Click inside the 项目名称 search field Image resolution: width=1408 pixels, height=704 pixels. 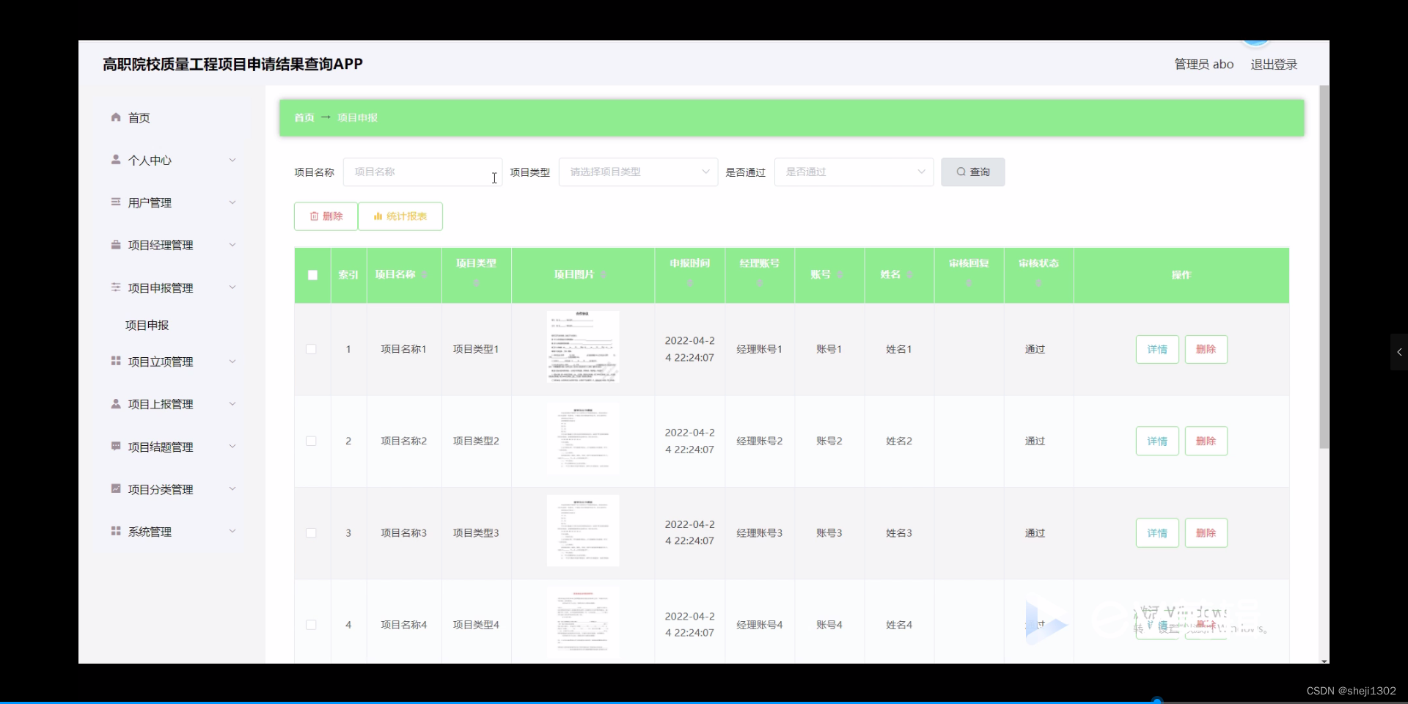(422, 172)
